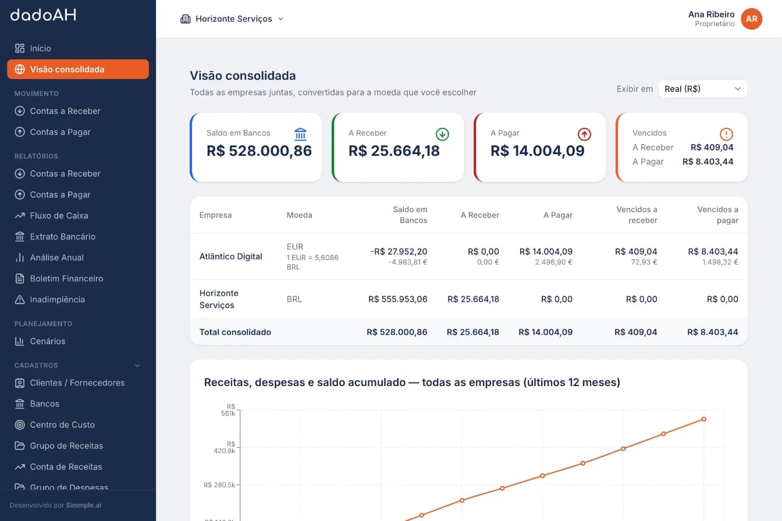Click the last data point on the line chart
Viewport: 782px width, 521px height.
point(703,419)
